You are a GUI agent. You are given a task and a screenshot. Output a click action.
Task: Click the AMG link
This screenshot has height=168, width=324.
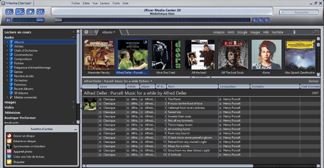coord(231,32)
